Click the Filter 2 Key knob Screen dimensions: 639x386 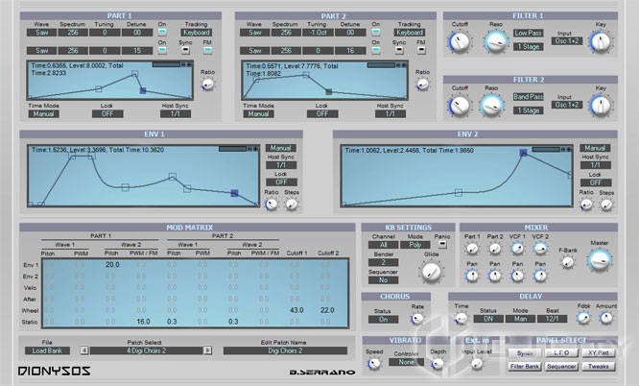[x=601, y=106]
